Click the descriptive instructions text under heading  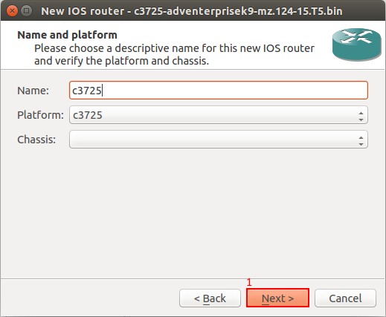pyautogui.click(x=174, y=54)
